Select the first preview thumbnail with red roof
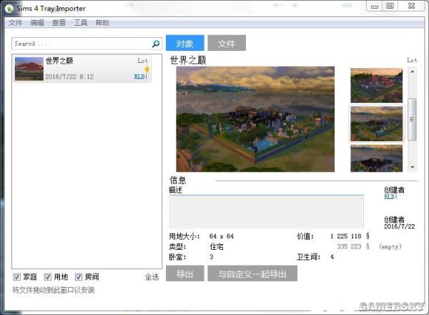The height and width of the screenshot is (315, 429). (x=377, y=85)
